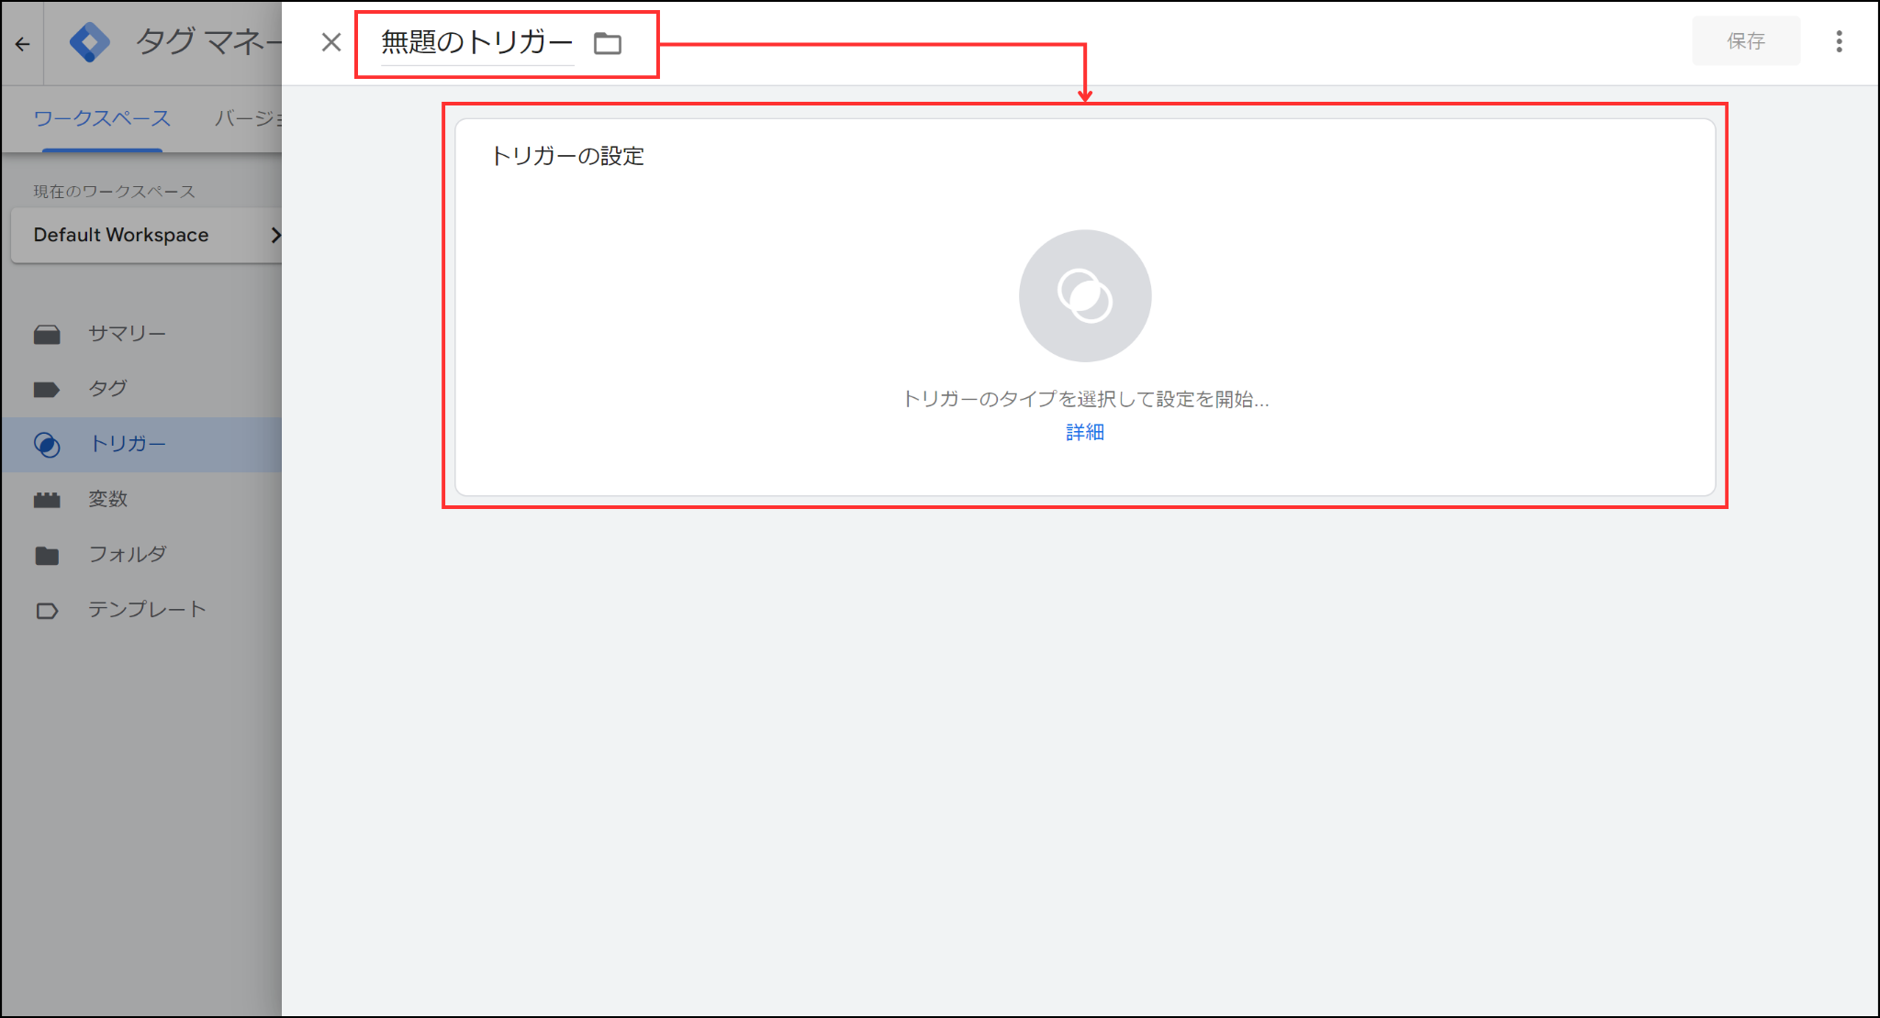Click the トリガーのタイプを選択して設定を開始 text
Screen dimensions: 1880x1018
click(x=1085, y=399)
